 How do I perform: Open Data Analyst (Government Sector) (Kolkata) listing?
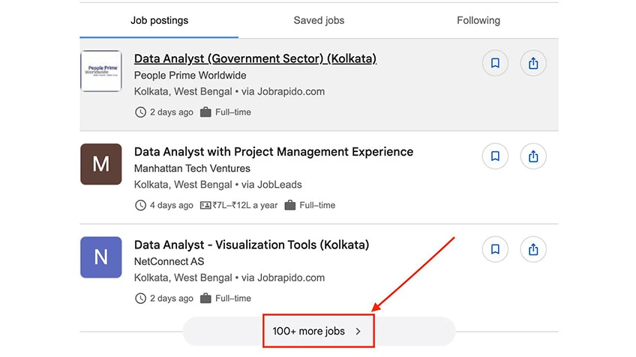[x=255, y=58]
